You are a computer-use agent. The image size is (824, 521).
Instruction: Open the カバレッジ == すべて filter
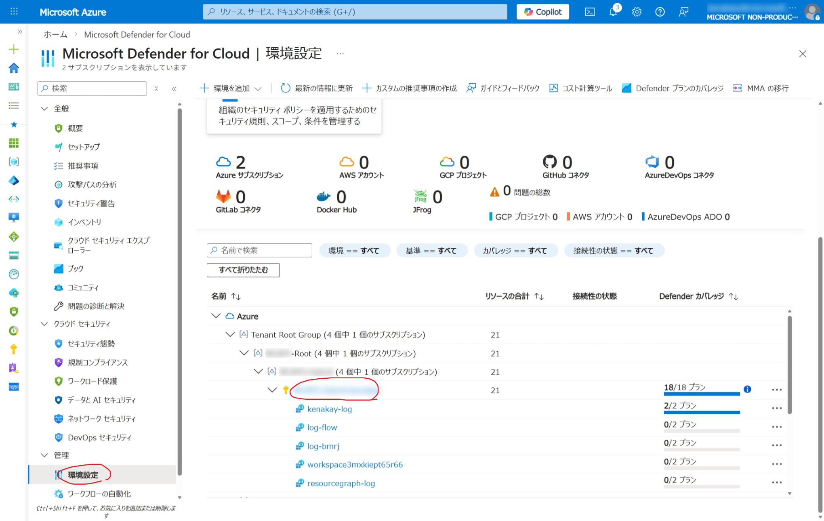click(x=516, y=250)
